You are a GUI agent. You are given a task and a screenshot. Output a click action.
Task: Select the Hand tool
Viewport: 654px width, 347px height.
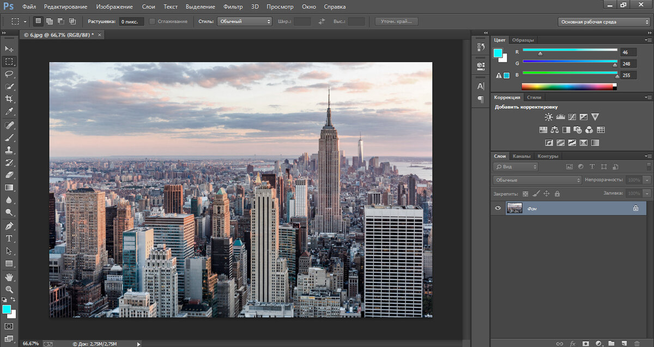[x=9, y=276]
